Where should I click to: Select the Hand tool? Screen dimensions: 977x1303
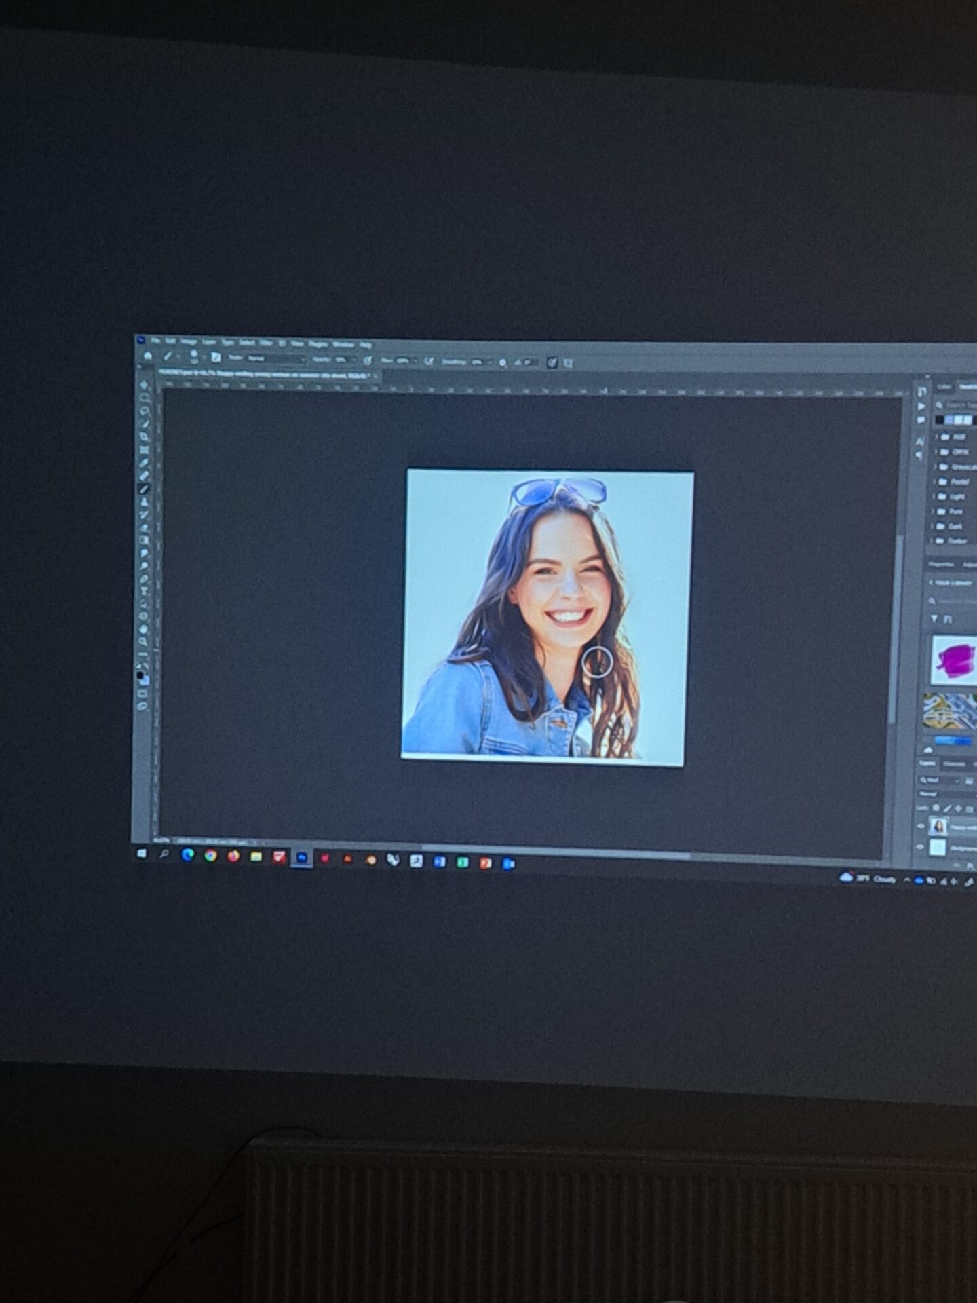point(144,628)
